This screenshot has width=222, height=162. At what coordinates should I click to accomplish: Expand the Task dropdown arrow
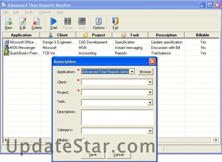click(x=150, y=103)
